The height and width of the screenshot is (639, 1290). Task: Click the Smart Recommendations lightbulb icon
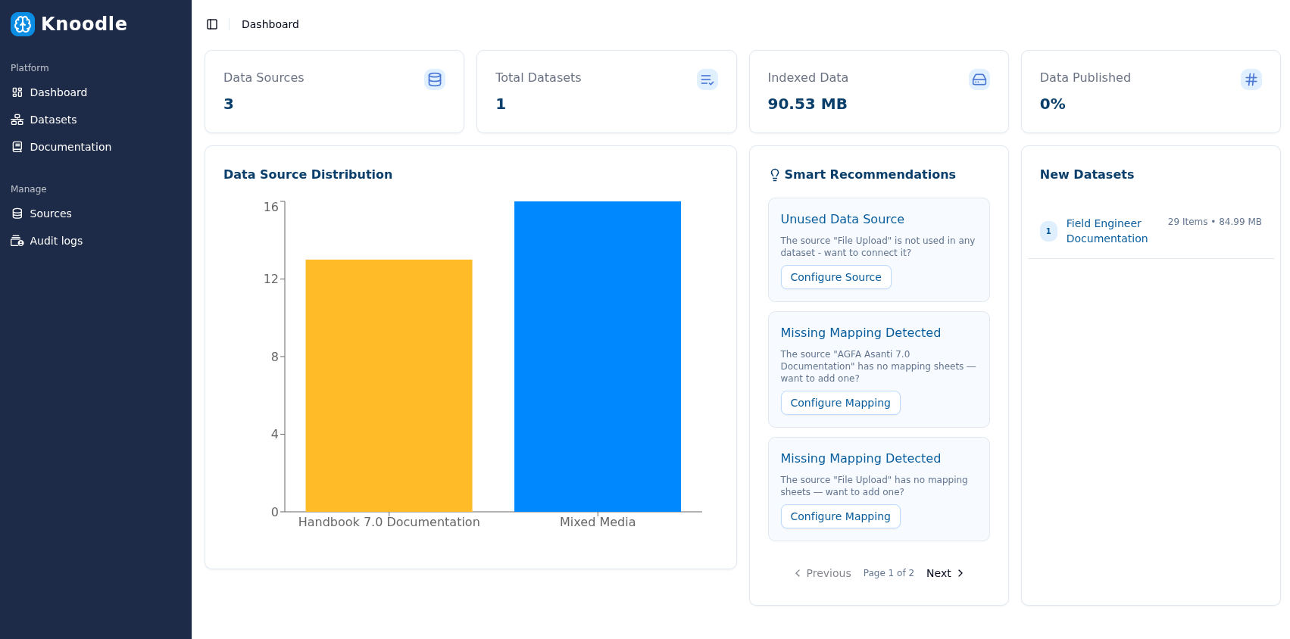point(774,175)
